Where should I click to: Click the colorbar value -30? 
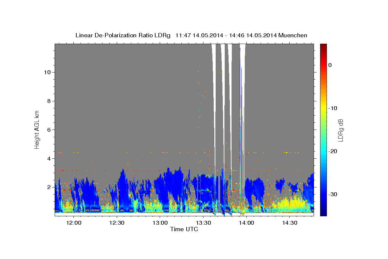point(333,194)
